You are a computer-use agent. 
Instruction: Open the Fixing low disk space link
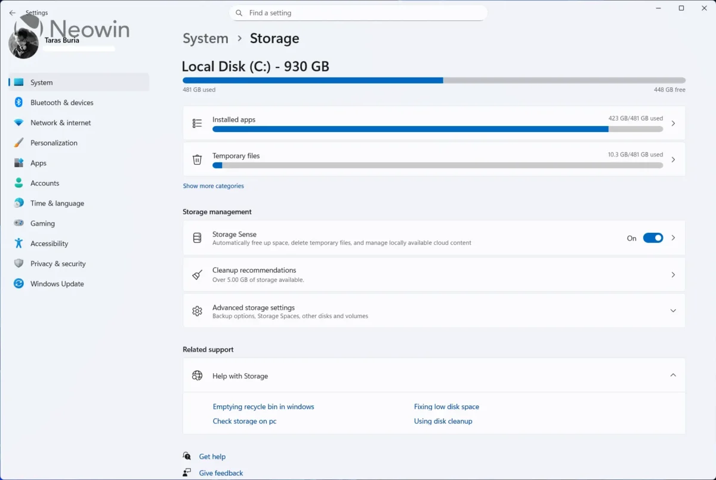pos(446,407)
